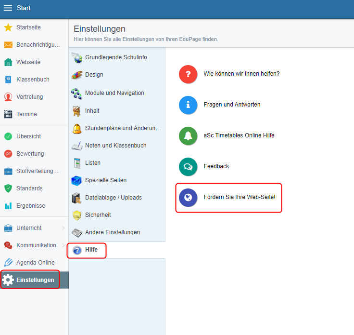Click the Vertretung person icon
The image size is (354, 335).
click(8, 97)
